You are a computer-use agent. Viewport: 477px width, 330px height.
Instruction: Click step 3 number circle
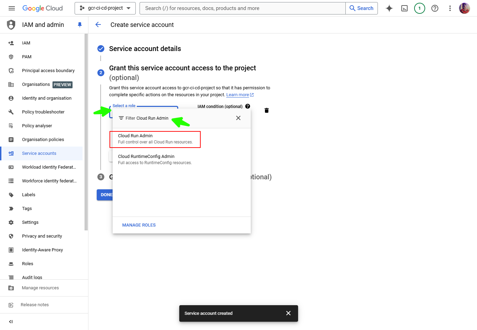tap(101, 177)
